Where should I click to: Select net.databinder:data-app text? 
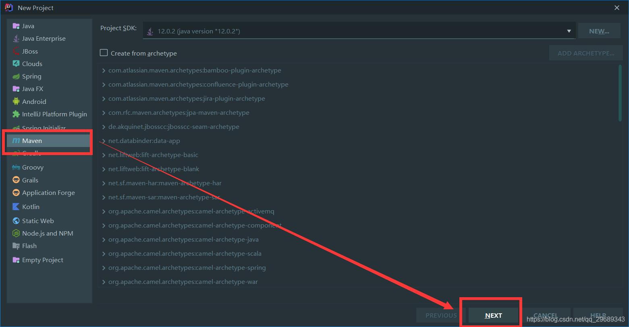point(144,141)
